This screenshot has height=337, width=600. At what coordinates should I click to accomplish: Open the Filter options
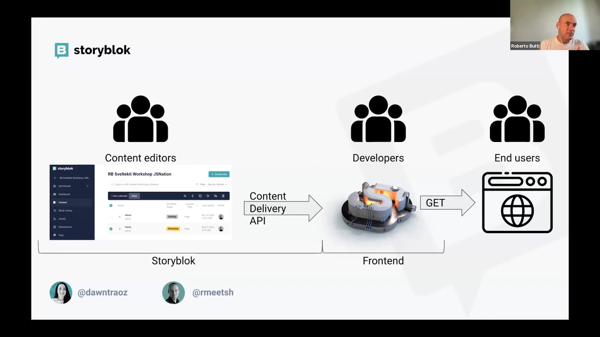(x=201, y=184)
